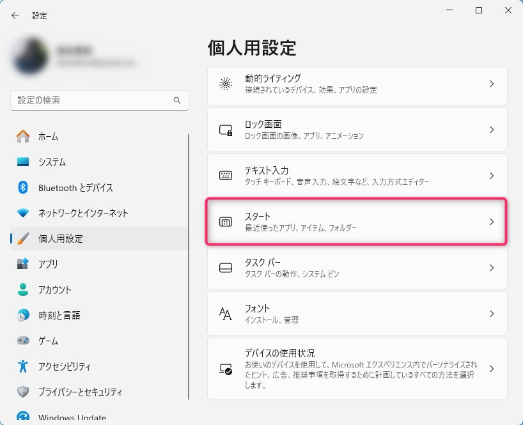This screenshot has height=425, width=523.
Task: Click the back arrow in title bar
Action: pyautogui.click(x=15, y=15)
